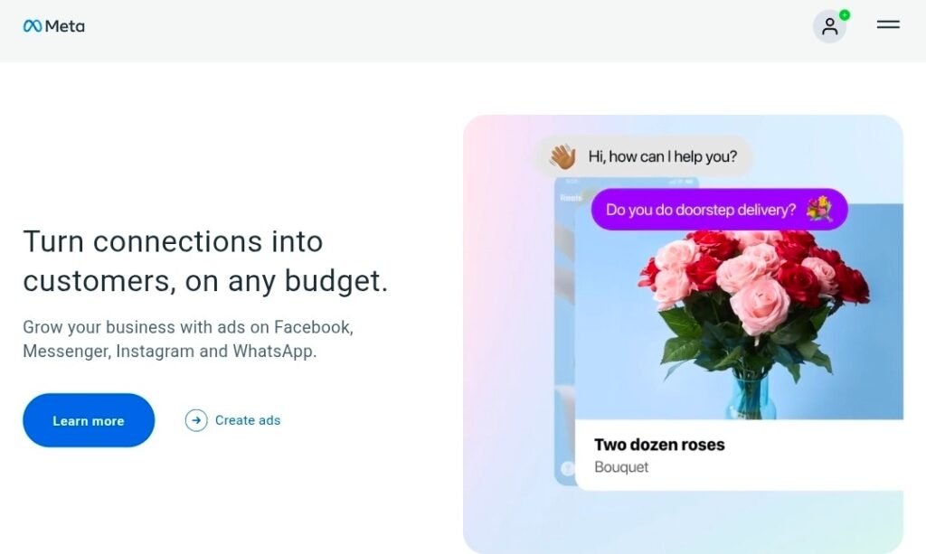Click the 'Two dozen roses' product title
The height and width of the screenshot is (554, 926).
[659, 445]
